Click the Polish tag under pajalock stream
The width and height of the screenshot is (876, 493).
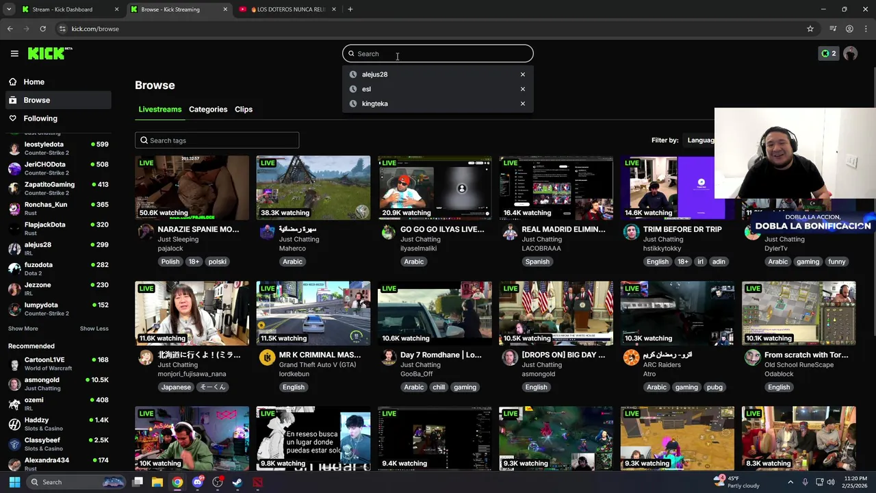click(x=170, y=262)
